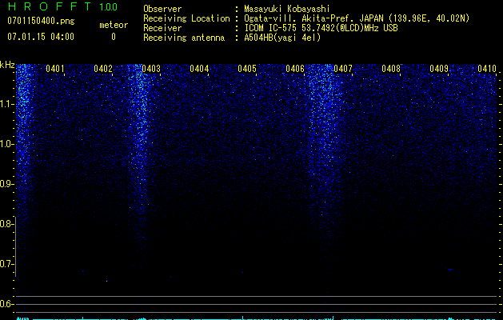Click the 0408 time marker
This screenshot has height=320, width=503.
(391, 69)
